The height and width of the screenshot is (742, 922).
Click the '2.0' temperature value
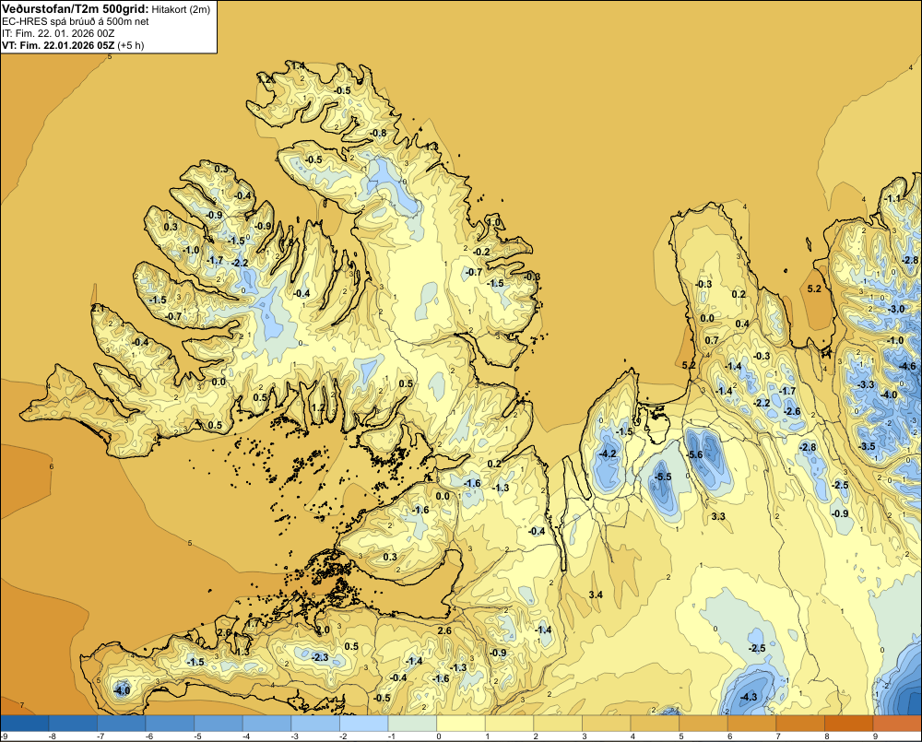pos(324,630)
